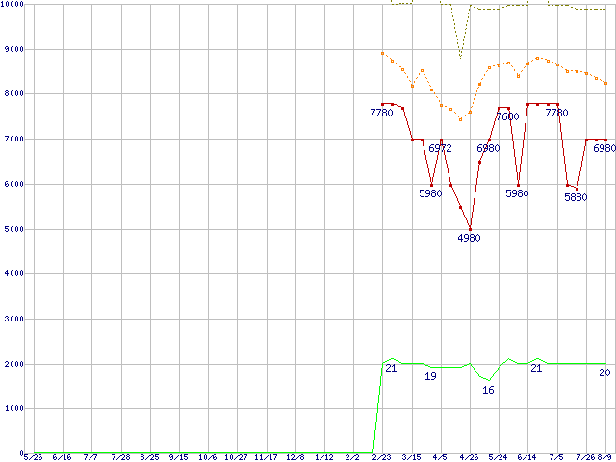Click the 5000 value on y-axis

click(11, 229)
